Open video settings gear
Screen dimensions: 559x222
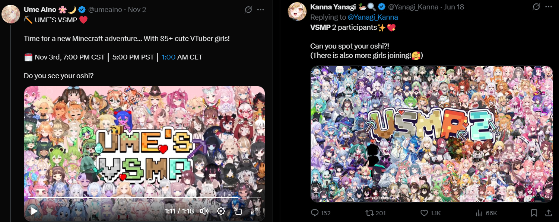pos(221,211)
